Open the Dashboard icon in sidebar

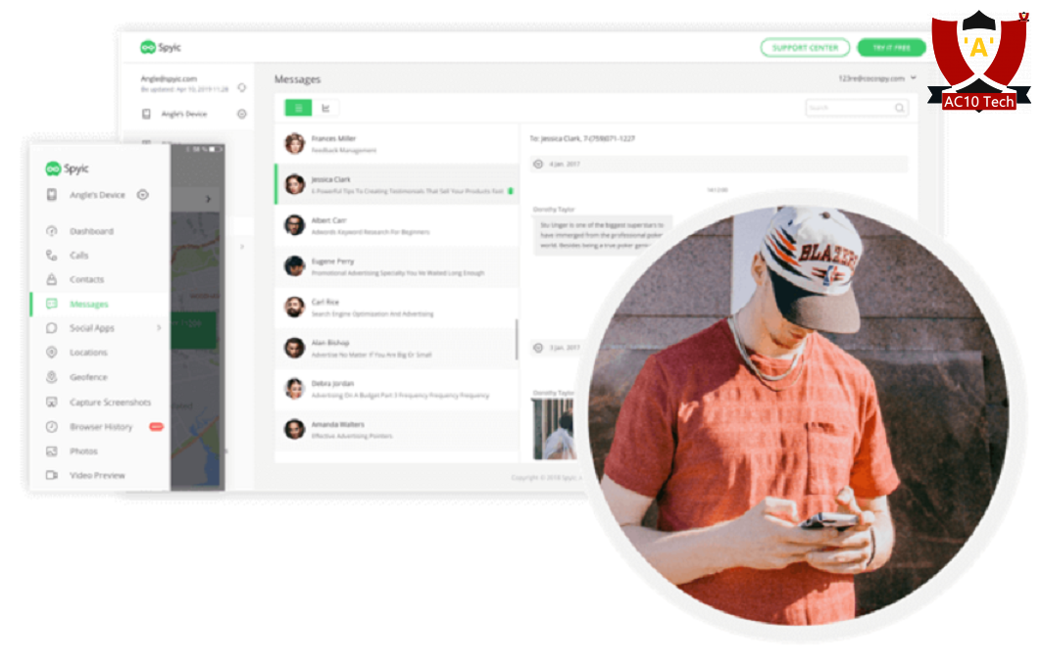click(51, 231)
